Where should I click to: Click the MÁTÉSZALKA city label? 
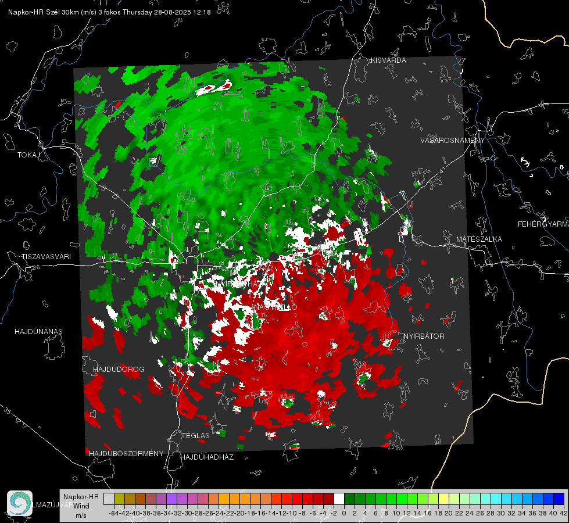(479, 239)
